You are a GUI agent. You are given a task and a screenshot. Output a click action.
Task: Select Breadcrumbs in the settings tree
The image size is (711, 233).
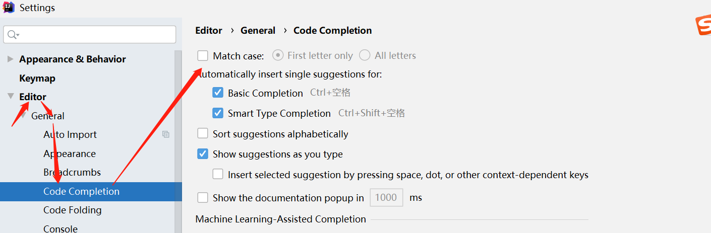click(x=72, y=172)
